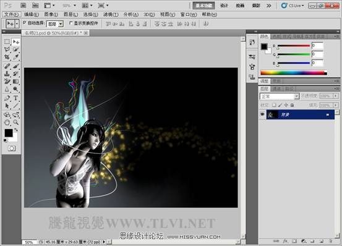The width and height of the screenshot is (342, 246).
Task: Click Auto-Align Layers icon in options bar
Action: click(x=205, y=23)
